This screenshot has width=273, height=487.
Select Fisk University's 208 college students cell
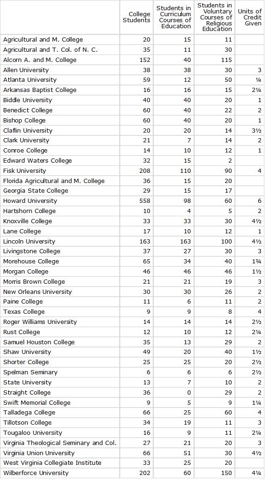click(136, 171)
